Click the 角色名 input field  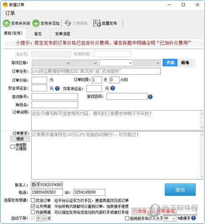[x=55, y=105]
